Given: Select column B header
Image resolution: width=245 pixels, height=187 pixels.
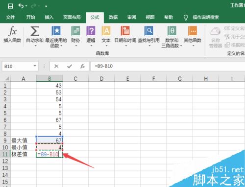Looking at the screenshot, I should point(49,79).
